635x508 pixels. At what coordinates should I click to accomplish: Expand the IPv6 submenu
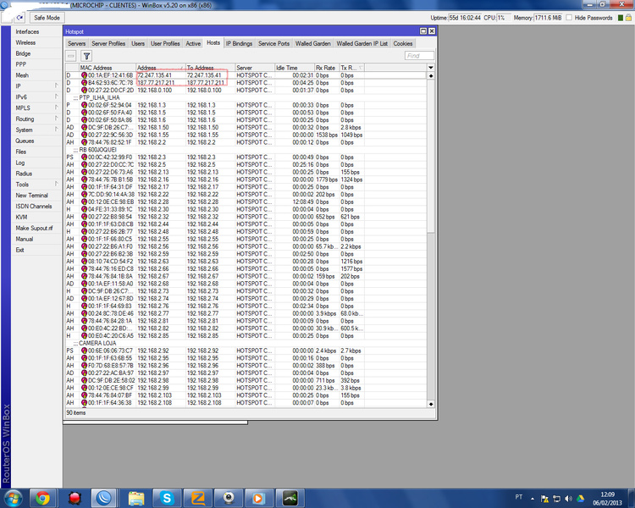(56, 97)
